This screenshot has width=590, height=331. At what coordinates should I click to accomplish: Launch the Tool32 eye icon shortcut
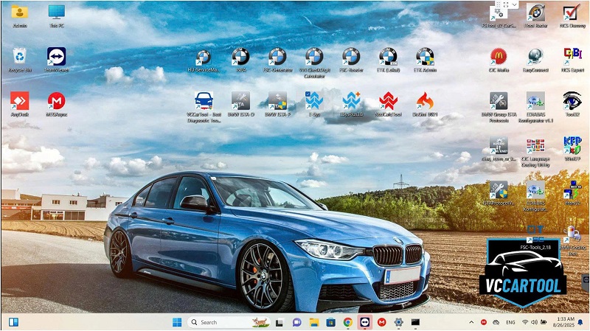point(572,104)
